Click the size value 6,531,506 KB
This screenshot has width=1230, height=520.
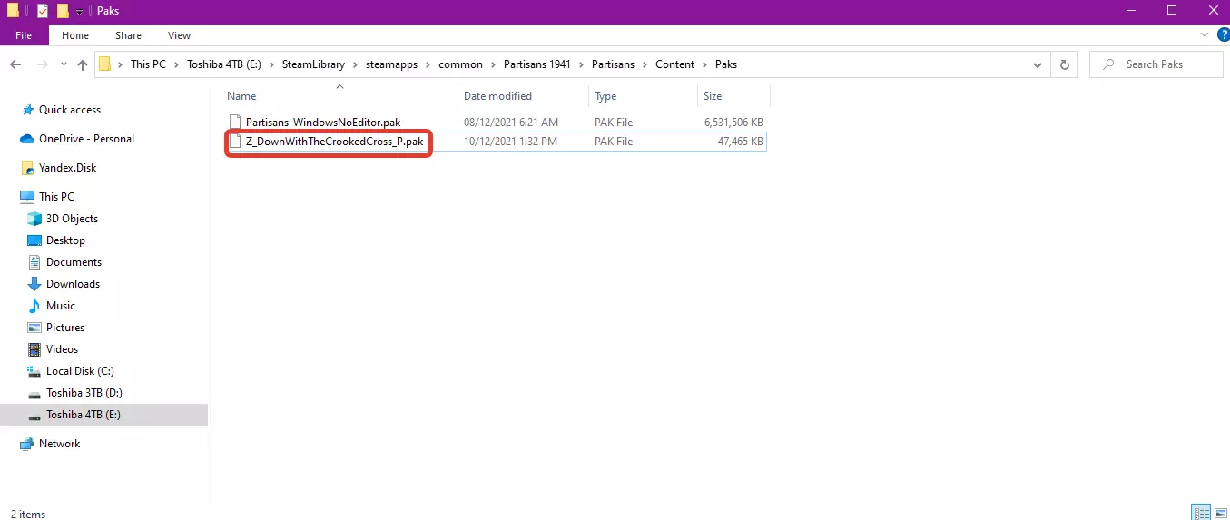click(734, 122)
